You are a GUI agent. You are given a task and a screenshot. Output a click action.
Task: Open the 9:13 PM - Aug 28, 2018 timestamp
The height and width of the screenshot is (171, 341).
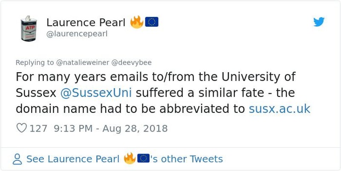[x=111, y=128]
